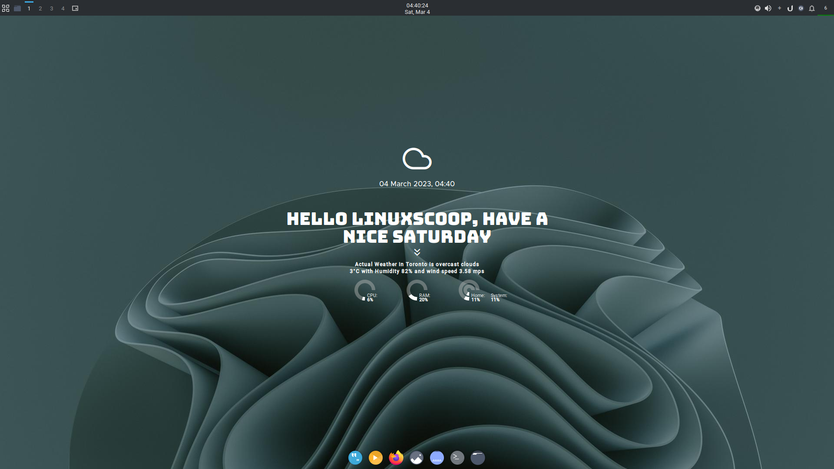Open the volume speaker control
The height and width of the screenshot is (469, 834).
[x=768, y=8]
